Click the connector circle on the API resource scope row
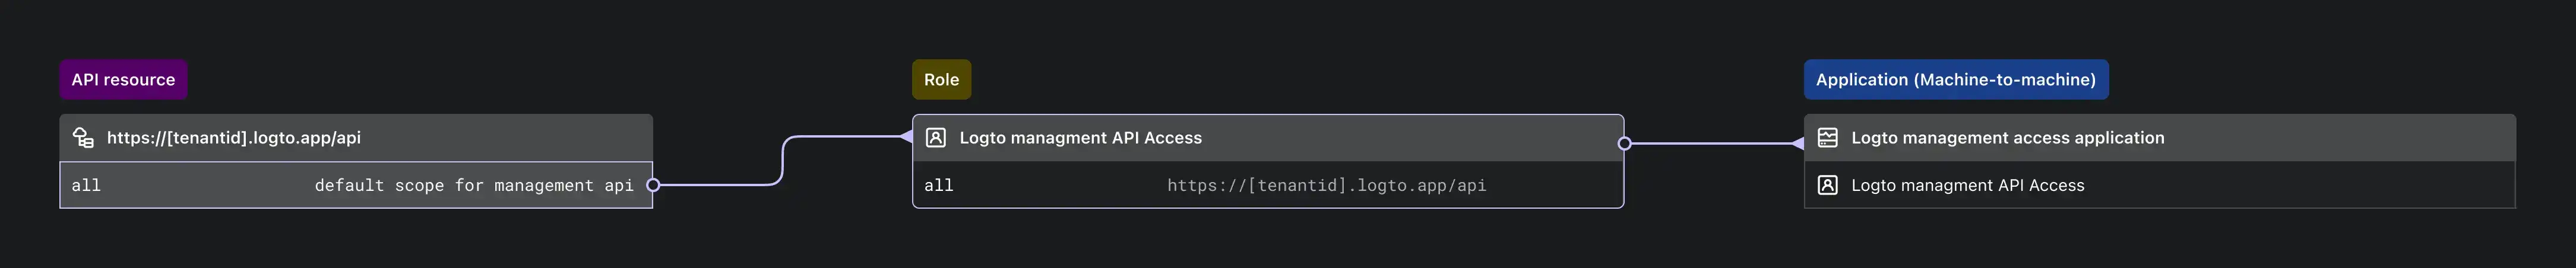This screenshot has height=268, width=2576. [x=653, y=185]
